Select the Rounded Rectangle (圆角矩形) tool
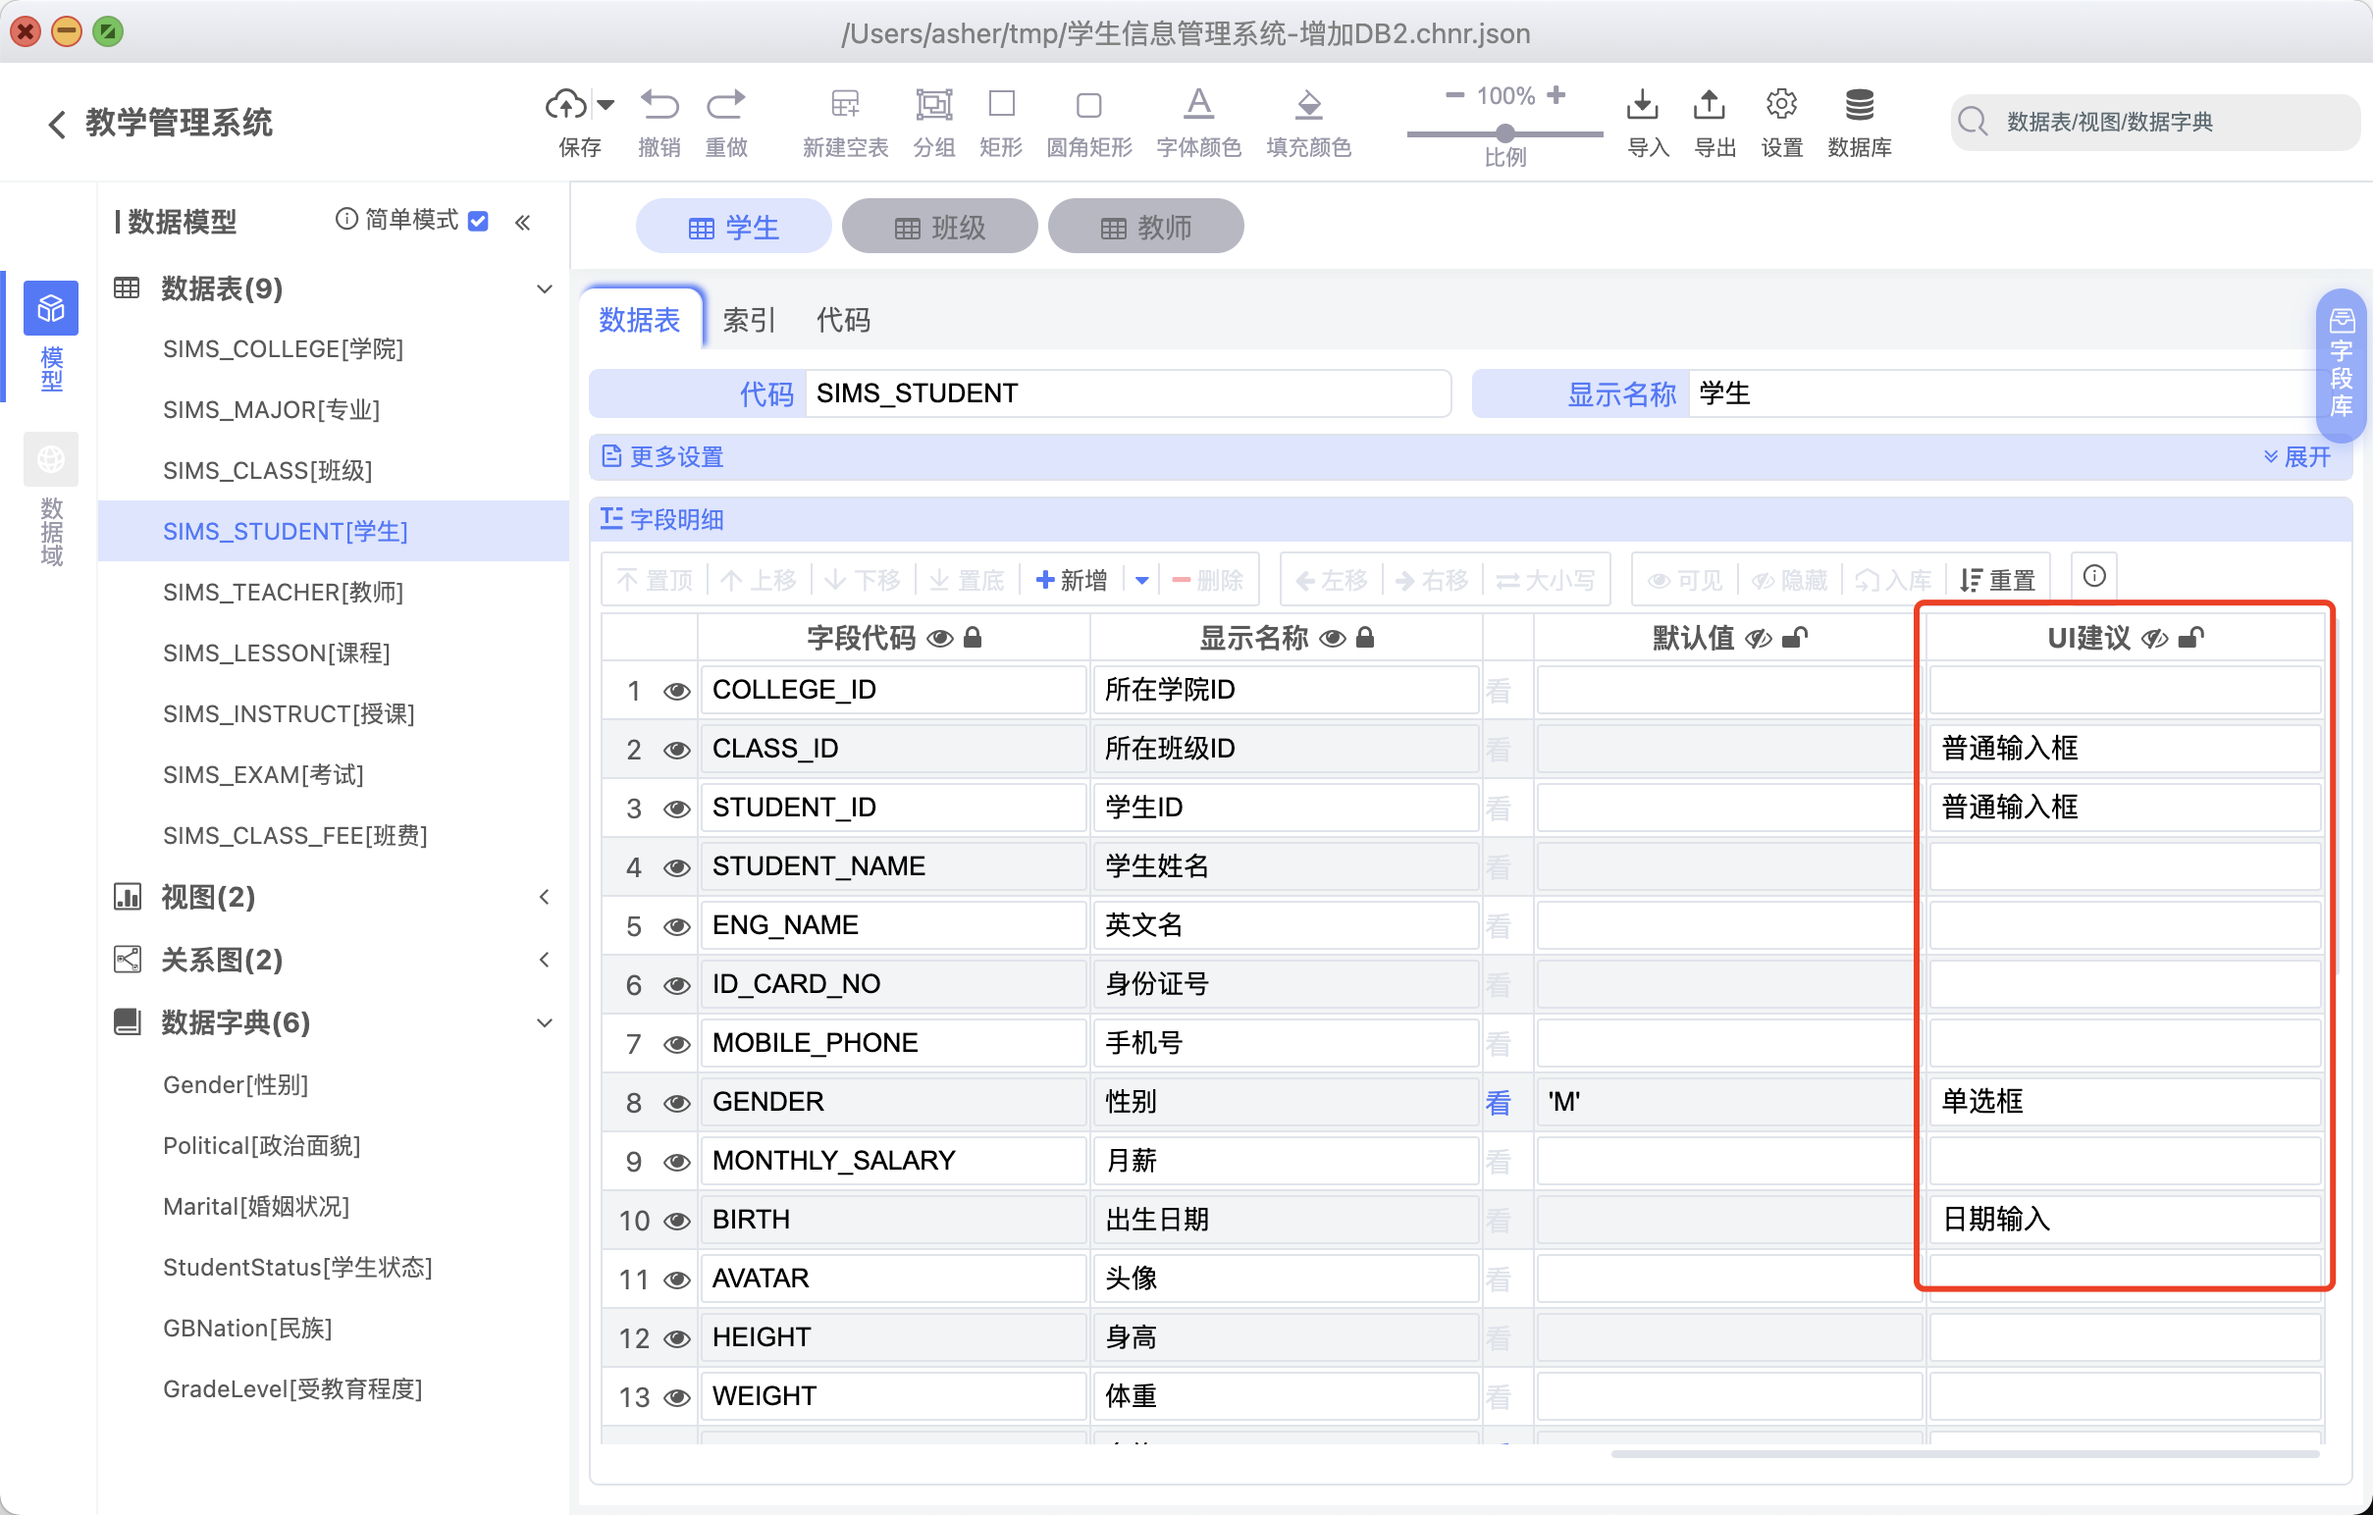 (1089, 104)
